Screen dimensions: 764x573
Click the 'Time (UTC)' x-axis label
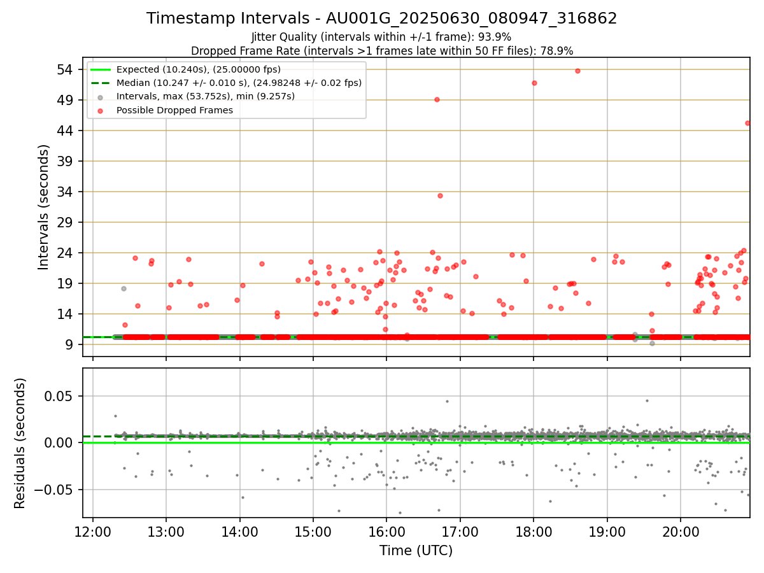(416, 551)
